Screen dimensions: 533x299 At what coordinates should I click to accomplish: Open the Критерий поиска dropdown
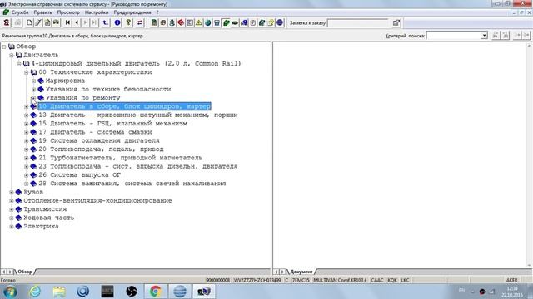pos(484,35)
